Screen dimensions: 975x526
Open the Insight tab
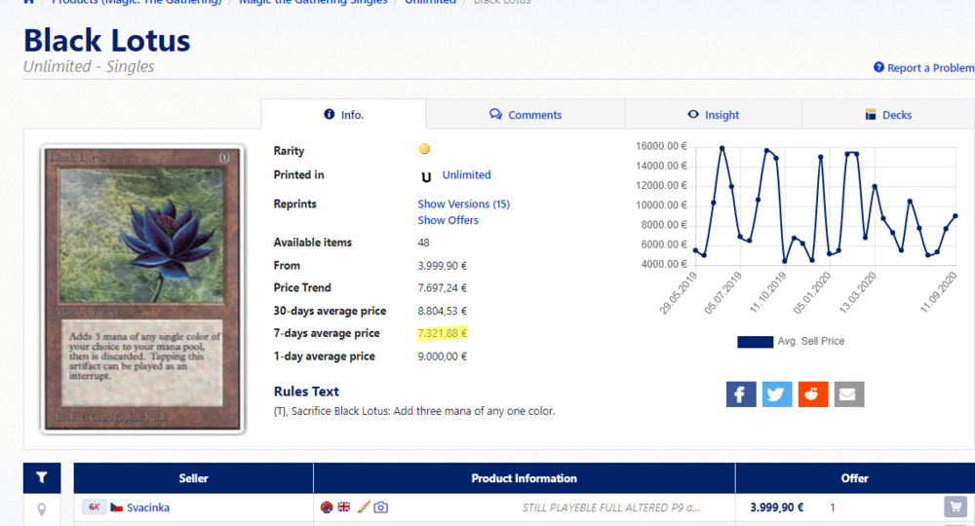coord(713,115)
